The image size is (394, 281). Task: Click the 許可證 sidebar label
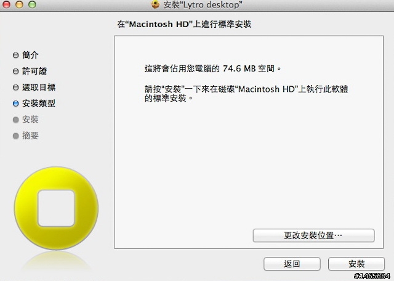34,71
